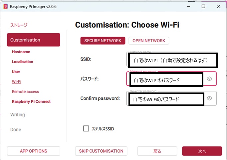
Task: Open the Raspberry Pi Connect step
Action: [x=31, y=102]
